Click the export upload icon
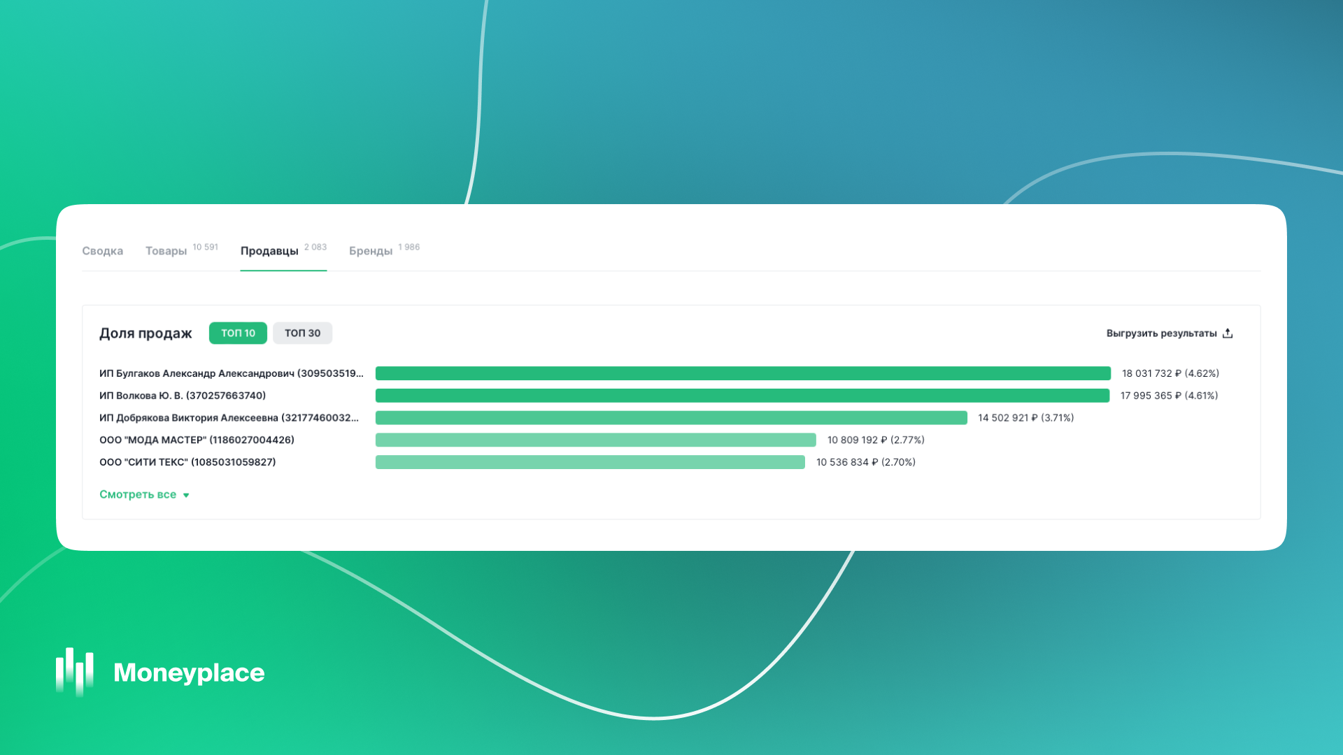 tap(1228, 333)
